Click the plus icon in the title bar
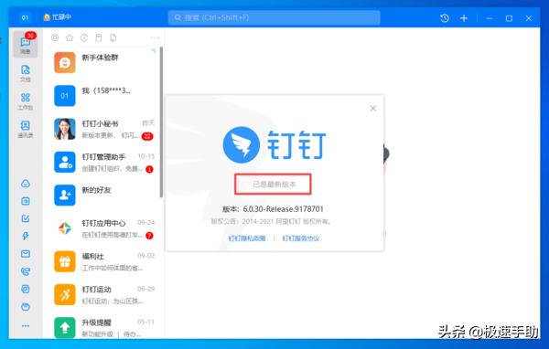This screenshot has height=349, width=549. coord(464,18)
